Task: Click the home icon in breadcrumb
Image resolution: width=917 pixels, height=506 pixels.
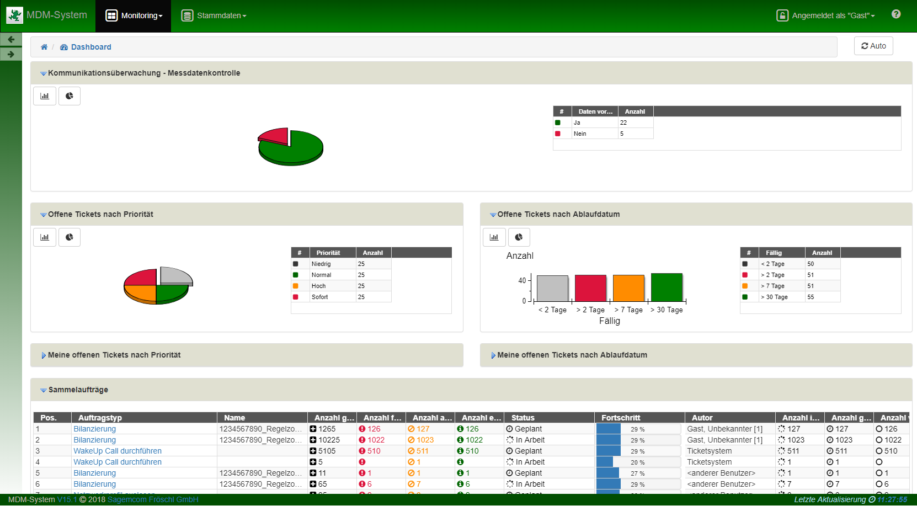Action: [x=44, y=47]
